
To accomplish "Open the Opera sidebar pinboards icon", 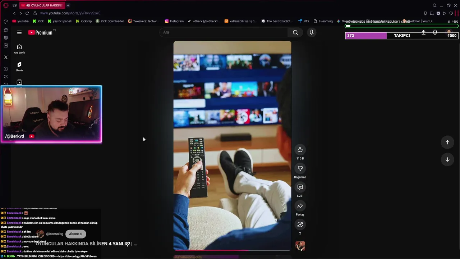I will tap(6, 77).
